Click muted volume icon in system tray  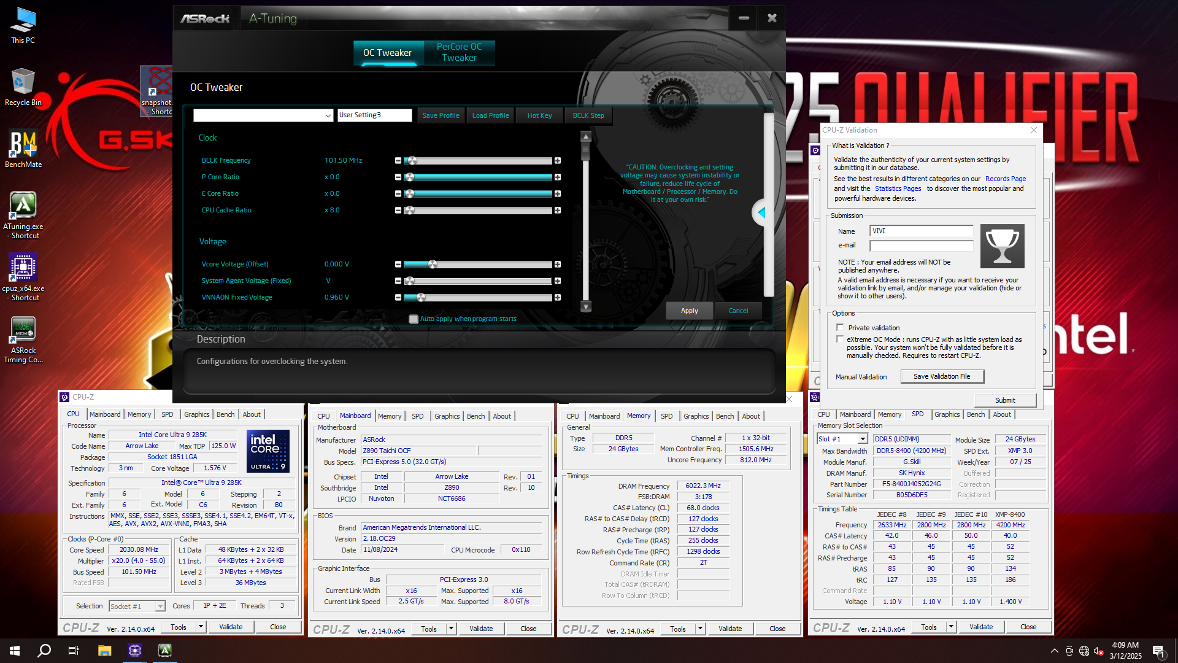pyautogui.click(x=1099, y=651)
